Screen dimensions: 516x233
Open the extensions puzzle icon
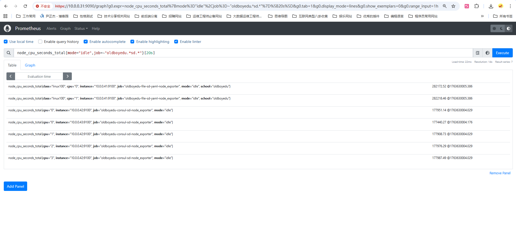(476, 6)
